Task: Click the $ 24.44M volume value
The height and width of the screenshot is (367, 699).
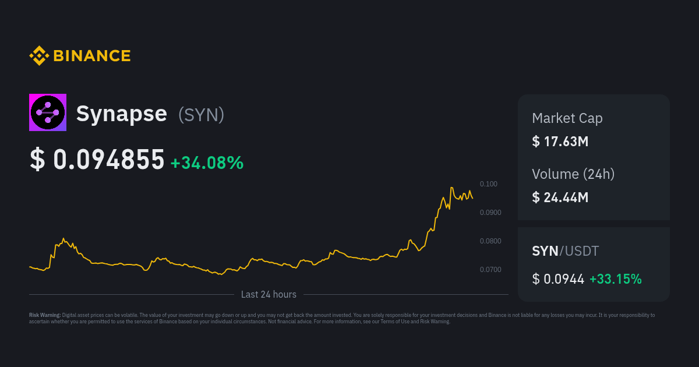Action: (x=560, y=197)
